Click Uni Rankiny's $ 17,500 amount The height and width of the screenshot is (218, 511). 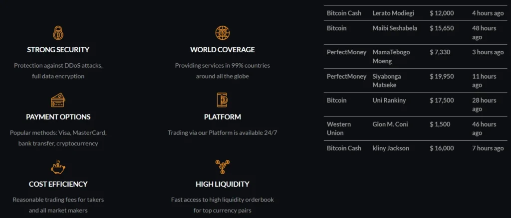point(442,101)
